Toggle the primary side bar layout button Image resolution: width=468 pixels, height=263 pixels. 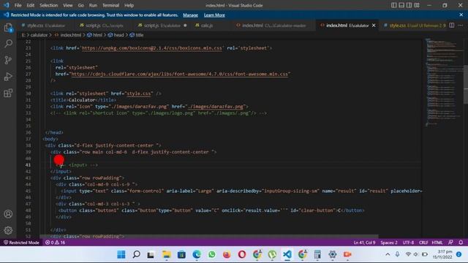click(394, 5)
